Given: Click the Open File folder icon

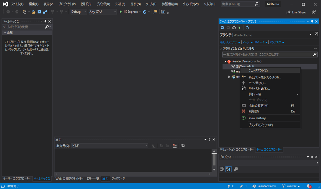Looking at the screenshot, I should (34, 12).
